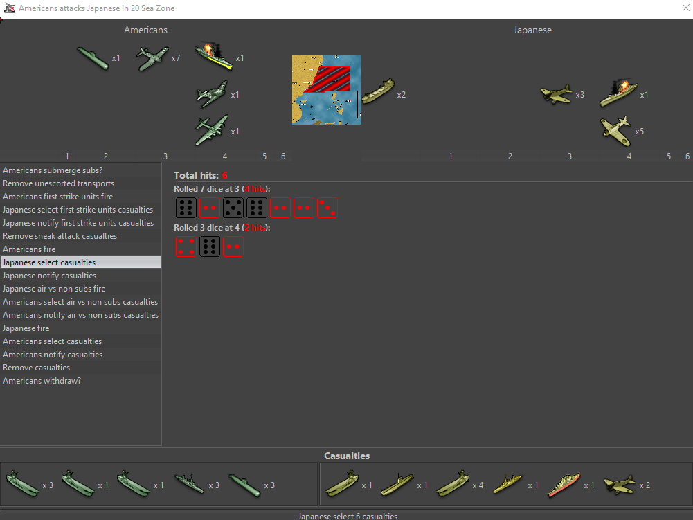Click the 'Remove unescorted transports' step

coord(80,183)
